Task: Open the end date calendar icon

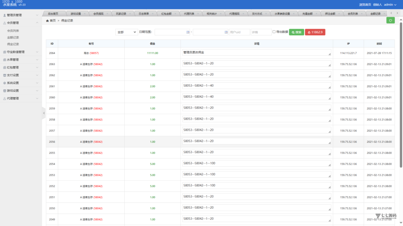Action: [x=226, y=32]
